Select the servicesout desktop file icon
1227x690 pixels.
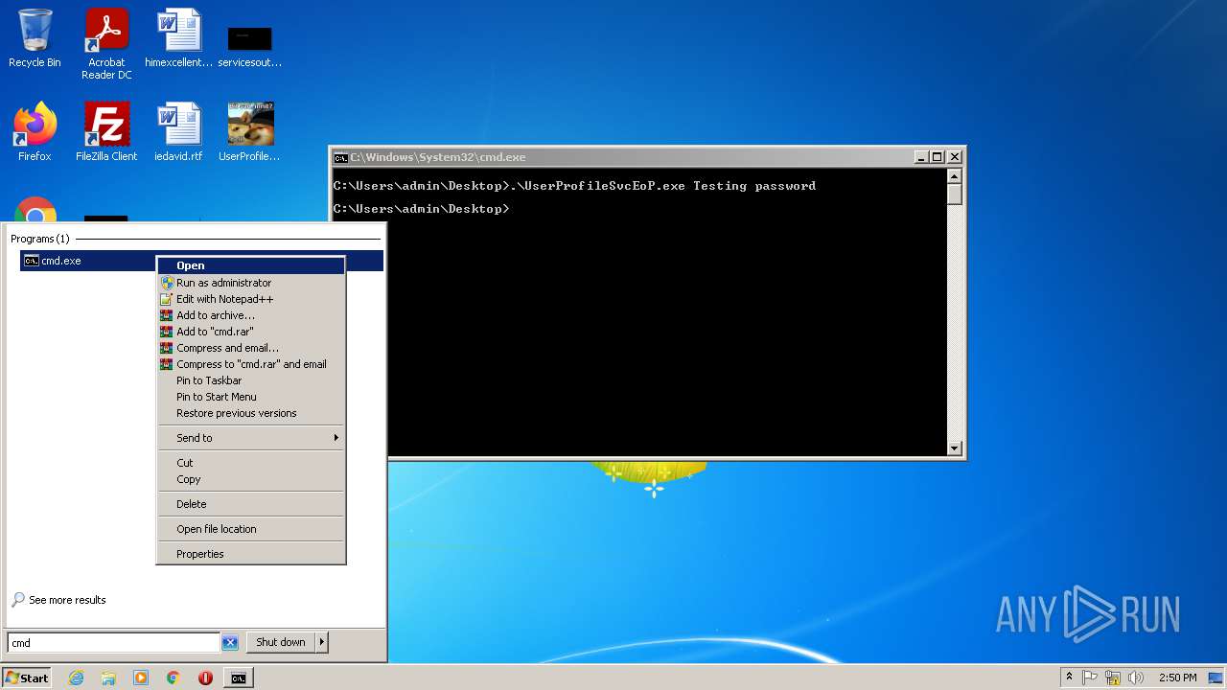(249, 44)
